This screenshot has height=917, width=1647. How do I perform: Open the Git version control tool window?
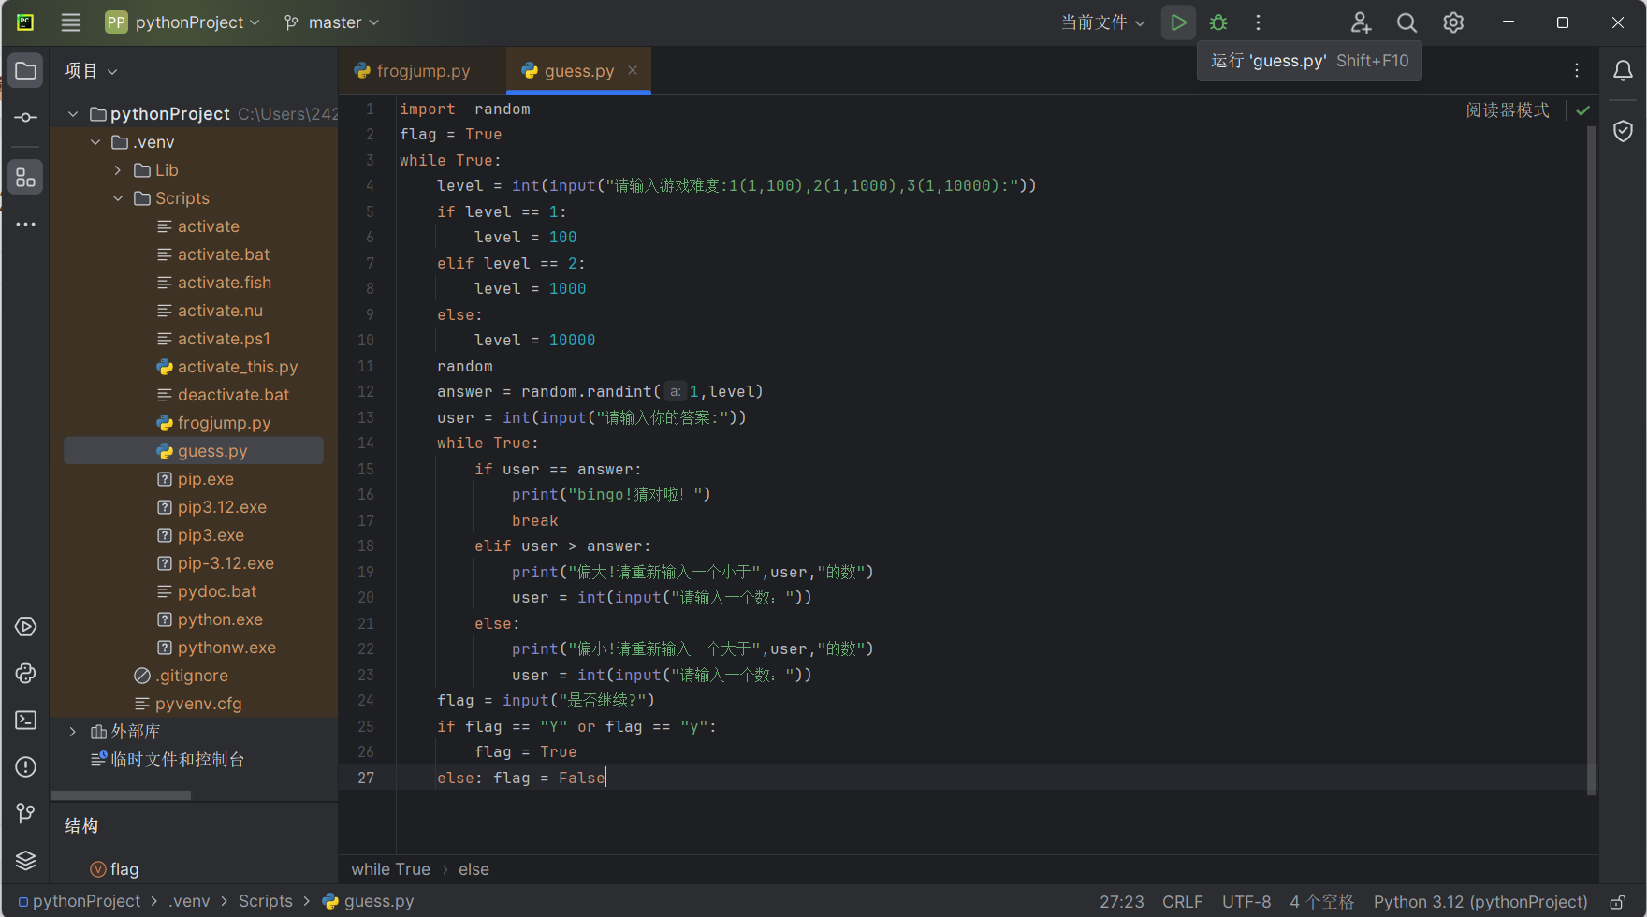coord(26,814)
